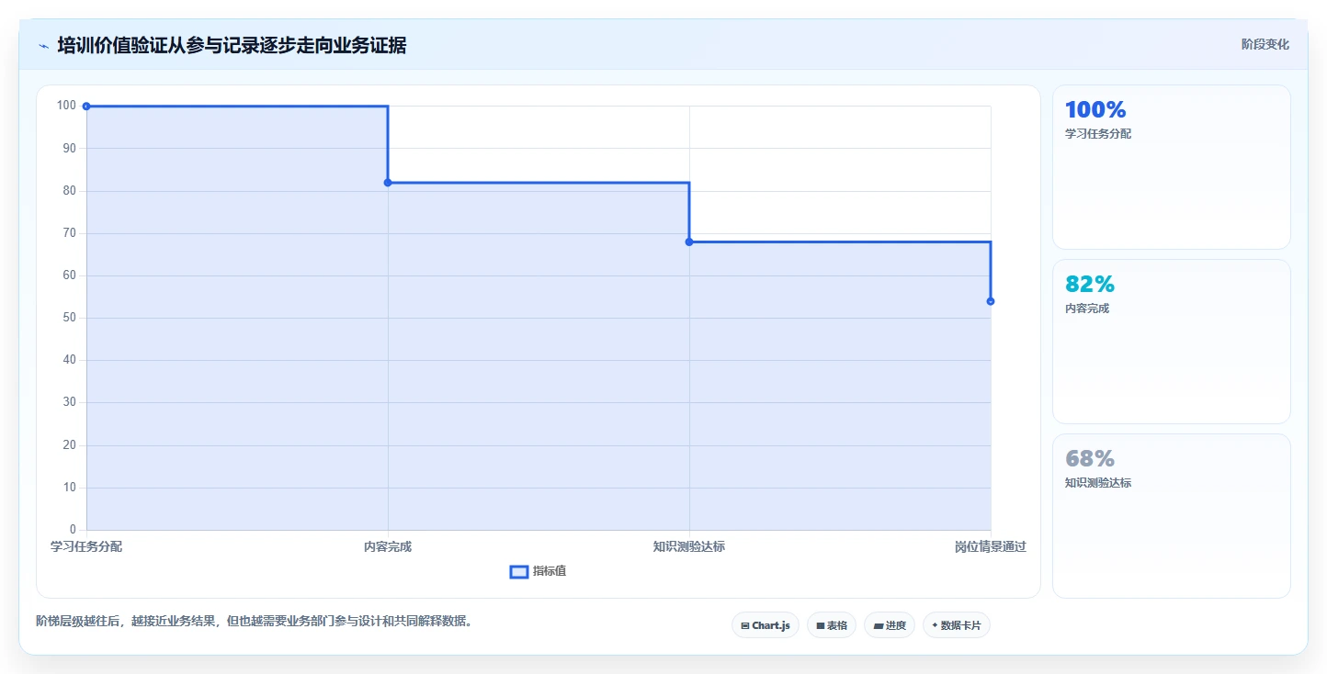Image resolution: width=1327 pixels, height=674 pixels.
Task: Click the y-axis value 100
Action: (x=66, y=106)
